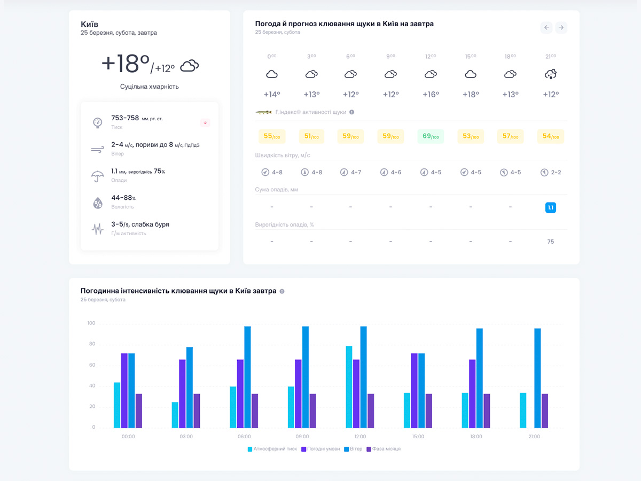Select the 1.1 mm precipitation badge at 21:00
The image size is (641, 481).
550,207
